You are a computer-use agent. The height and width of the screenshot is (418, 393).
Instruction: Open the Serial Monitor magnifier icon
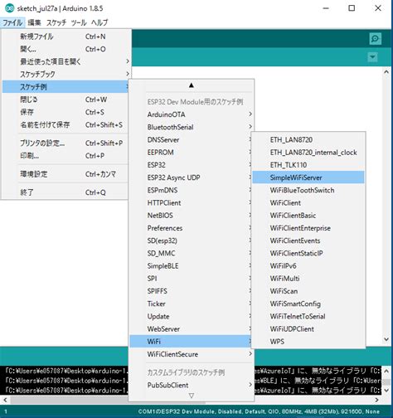click(x=376, y=39)
